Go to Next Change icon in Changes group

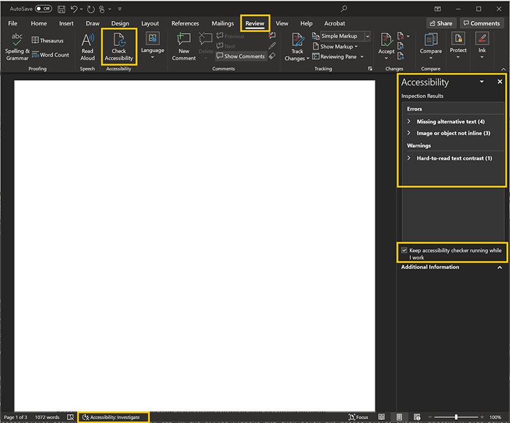[x=401, y=56]
